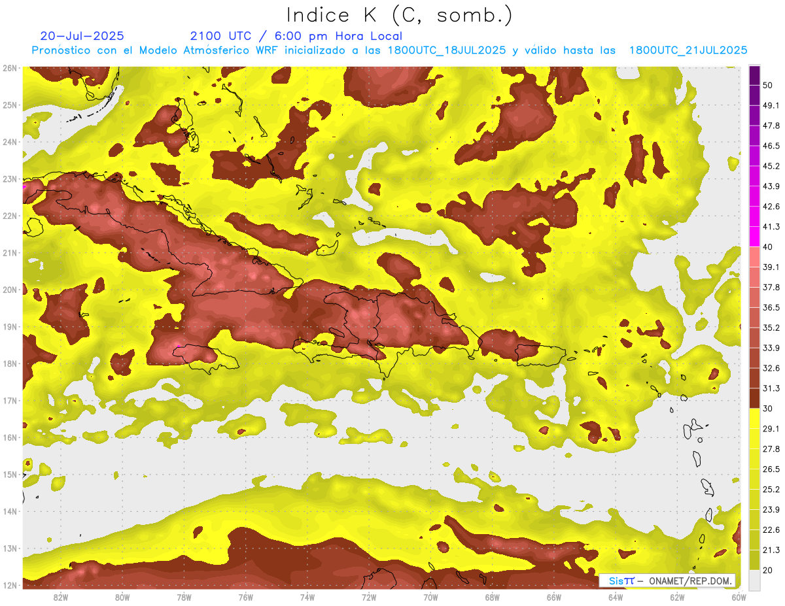Image resolution: width=785 pixels, height=606 pixels.
Task: Click the "82W" longitude label
Action: [x=61, y=596]
